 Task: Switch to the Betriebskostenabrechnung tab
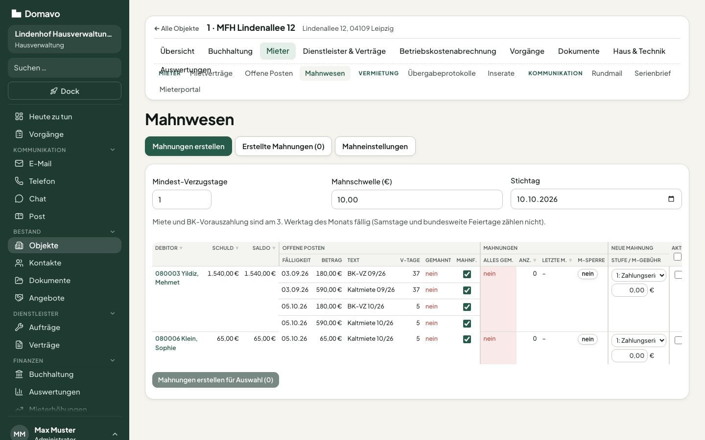[448, 51]
